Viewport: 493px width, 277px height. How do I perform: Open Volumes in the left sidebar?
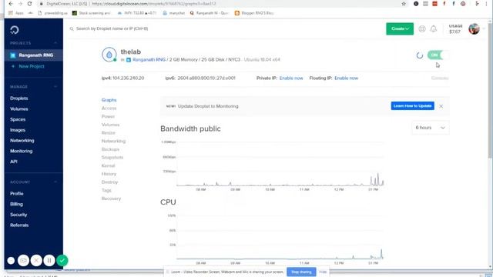point(18,109)
